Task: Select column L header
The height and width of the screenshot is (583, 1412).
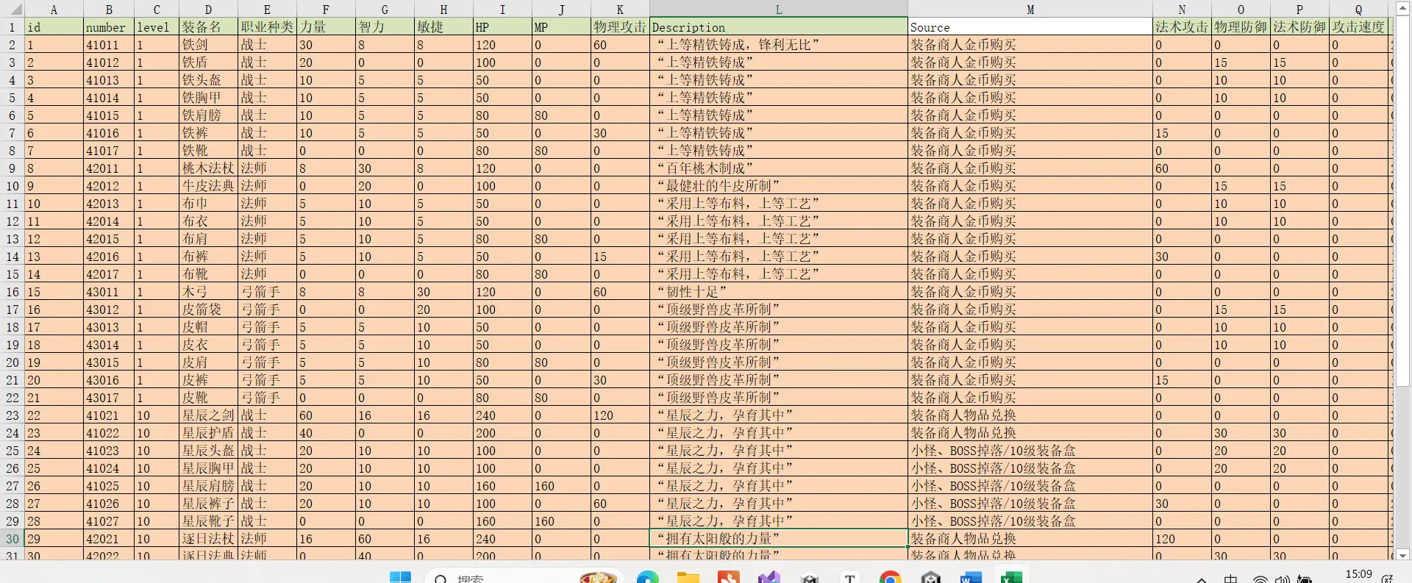Action: (779, 9)
